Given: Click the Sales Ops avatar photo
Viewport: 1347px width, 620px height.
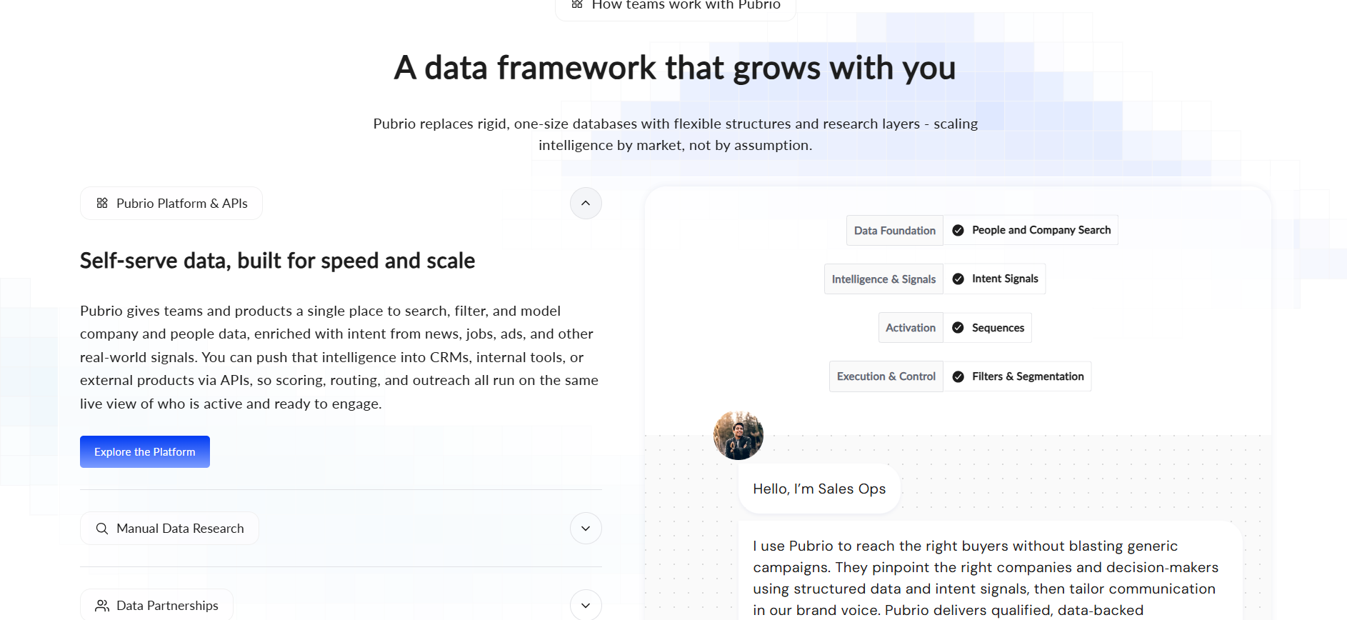Looking at the screenshot, I should [738, 435].
